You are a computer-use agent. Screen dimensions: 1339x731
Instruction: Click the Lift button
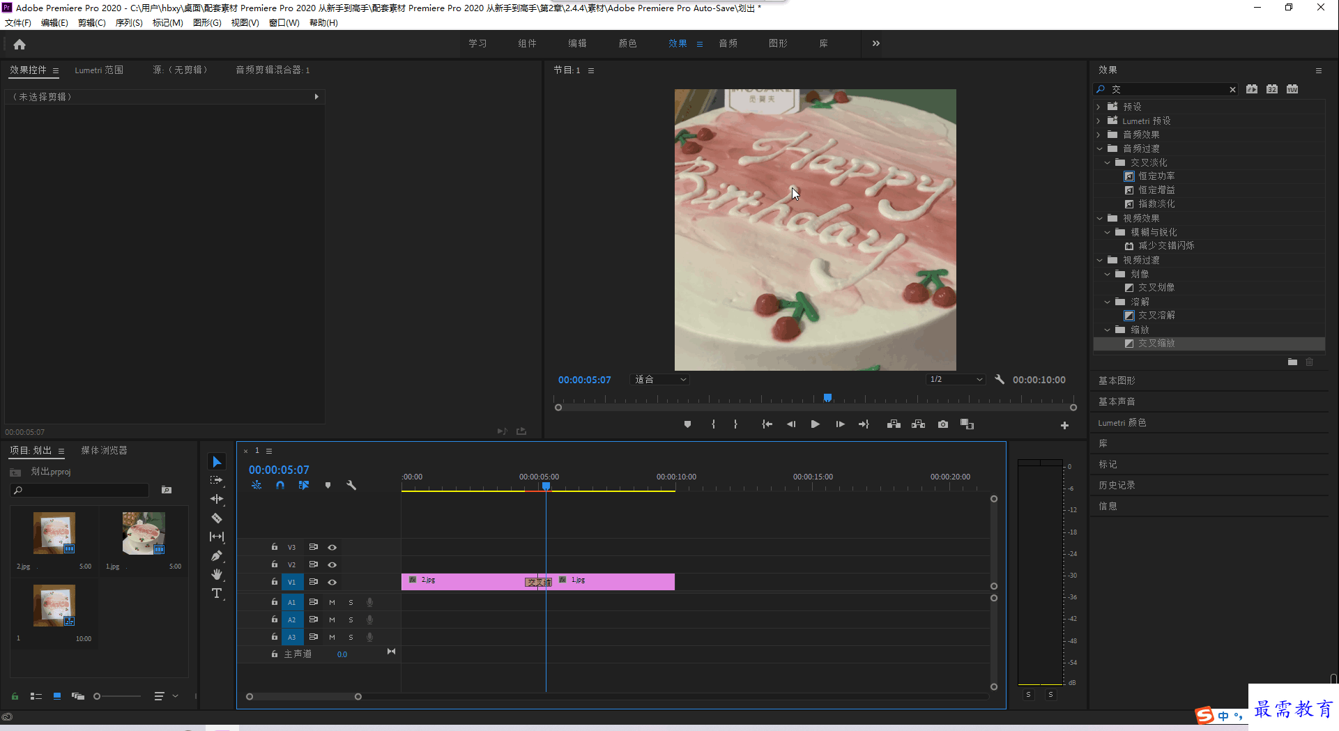[894, 424]
